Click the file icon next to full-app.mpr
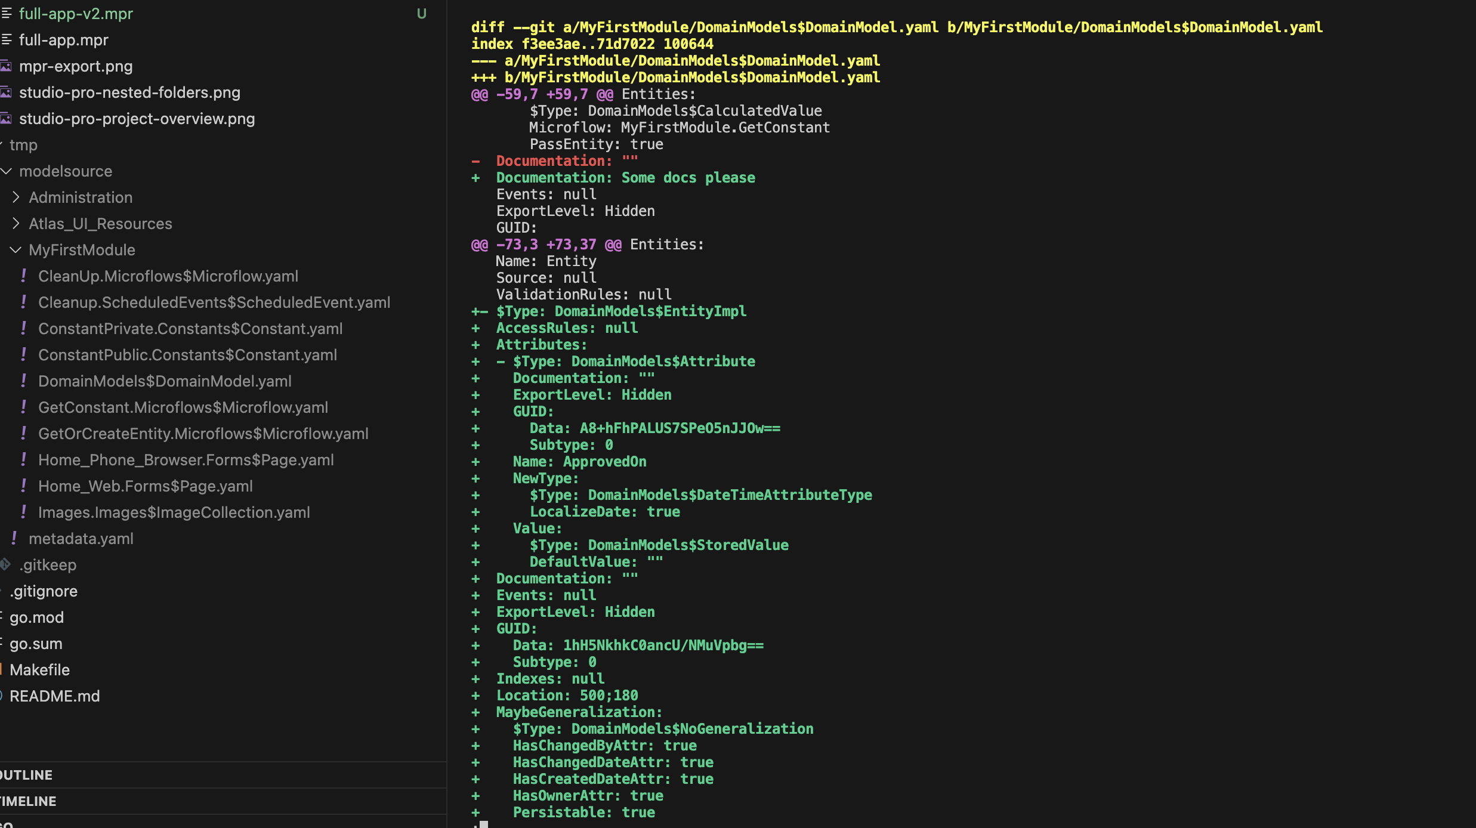 pos(7,39)
